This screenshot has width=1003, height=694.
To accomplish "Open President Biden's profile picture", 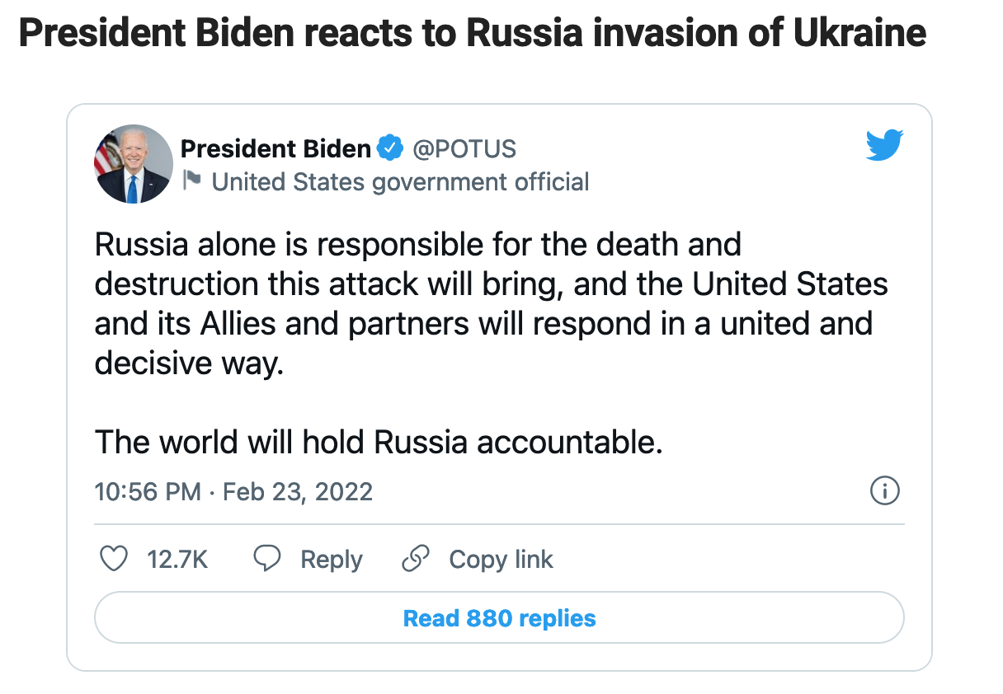I will 134,164.
